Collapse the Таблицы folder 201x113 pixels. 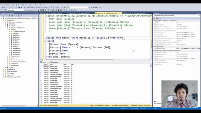(8, 30)
